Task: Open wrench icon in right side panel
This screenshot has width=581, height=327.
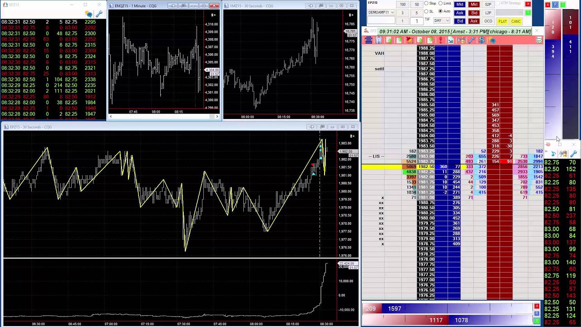Action: tap(574, 154)
